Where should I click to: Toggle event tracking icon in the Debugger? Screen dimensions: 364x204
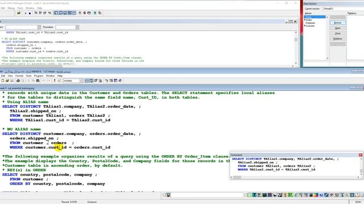(100, 13)
